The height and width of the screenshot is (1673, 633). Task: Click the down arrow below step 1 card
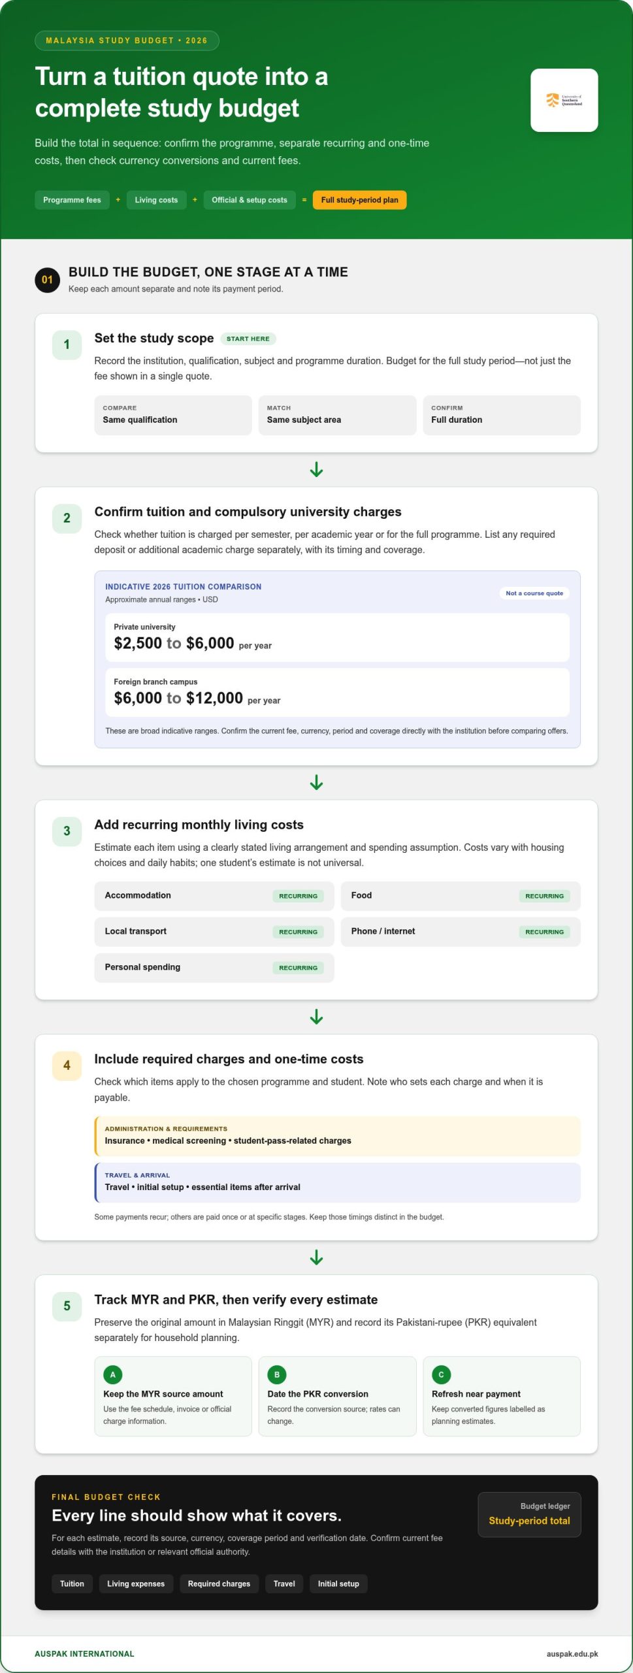click(316, 469)
